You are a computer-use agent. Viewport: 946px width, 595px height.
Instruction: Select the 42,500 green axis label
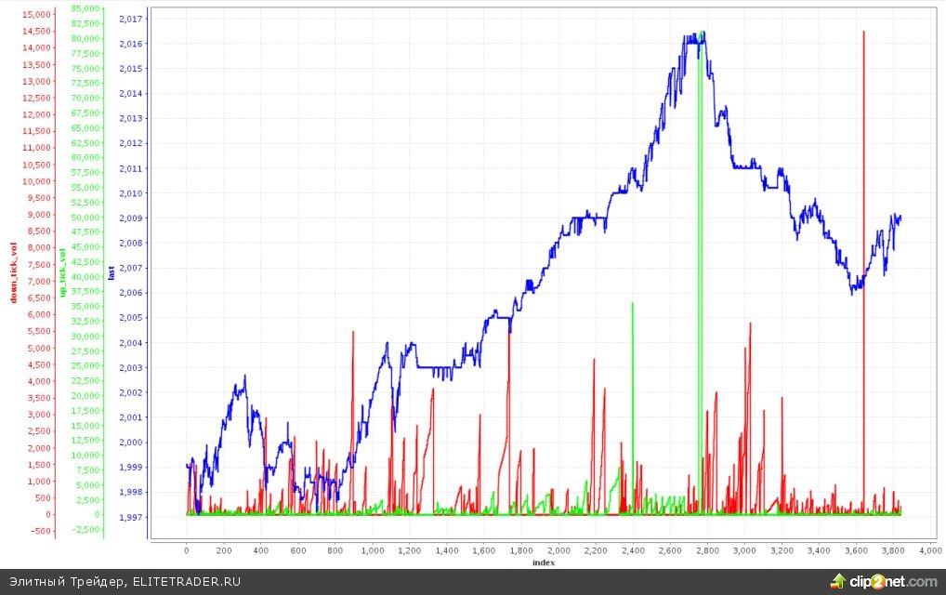click(85, 262)
